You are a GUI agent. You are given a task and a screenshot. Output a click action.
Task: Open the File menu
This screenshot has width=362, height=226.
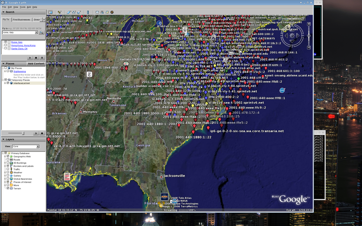pos(4,7)
